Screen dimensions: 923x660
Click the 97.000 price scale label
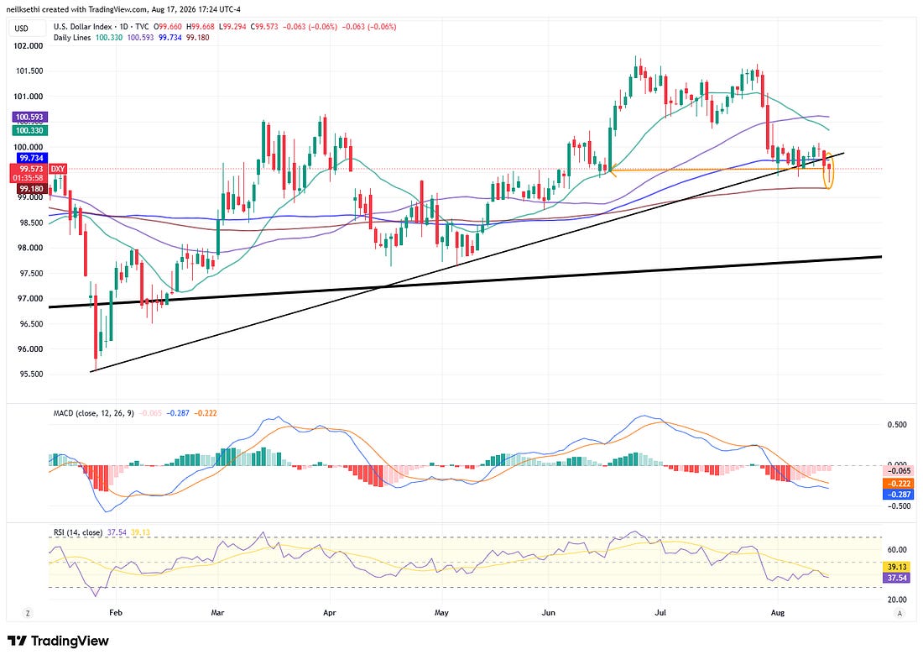tap(29, 299)
